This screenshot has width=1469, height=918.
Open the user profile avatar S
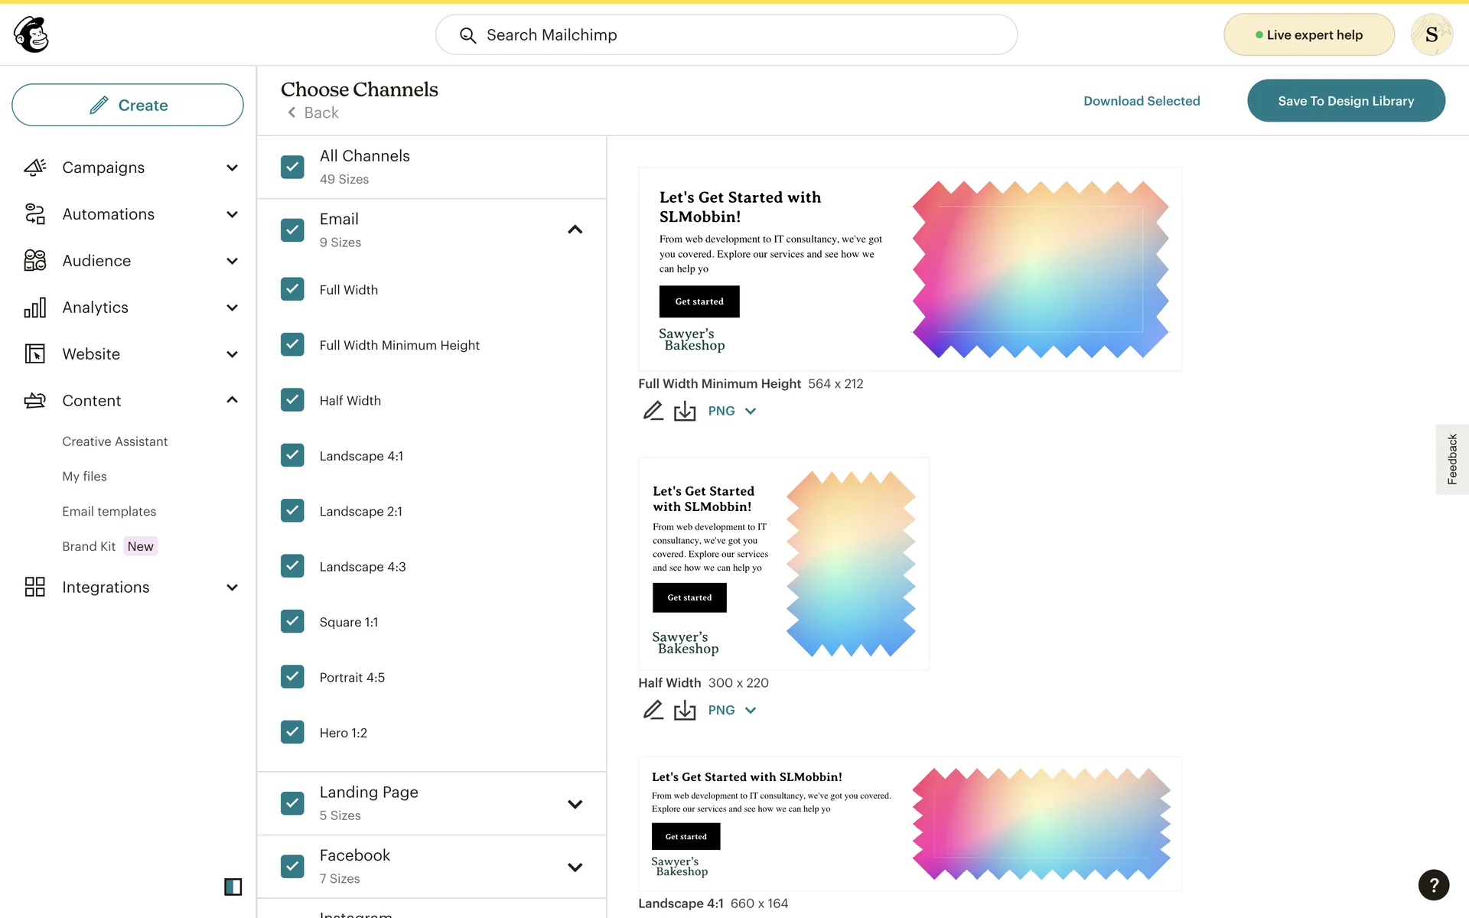coord(1431,34)
